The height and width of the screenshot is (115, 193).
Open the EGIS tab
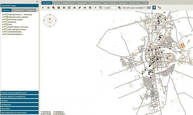pyautogui.click(x=145, y=3)
